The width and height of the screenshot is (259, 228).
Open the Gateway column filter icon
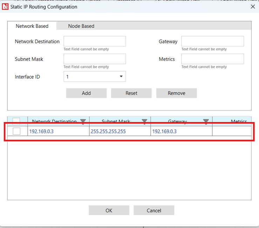click(206, 121)
